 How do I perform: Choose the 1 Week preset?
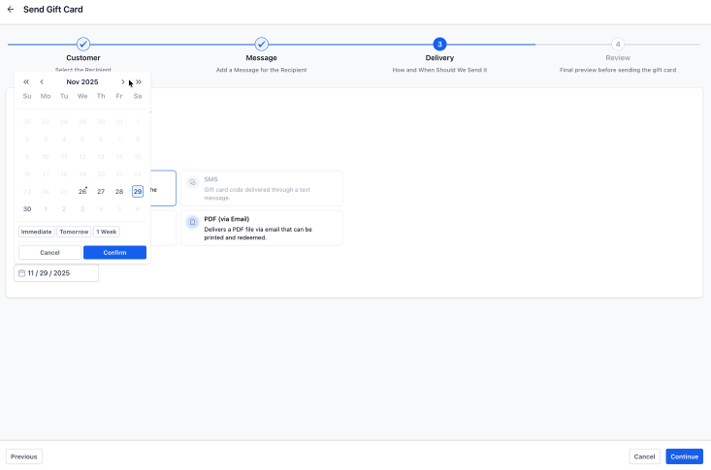[107, 232]
